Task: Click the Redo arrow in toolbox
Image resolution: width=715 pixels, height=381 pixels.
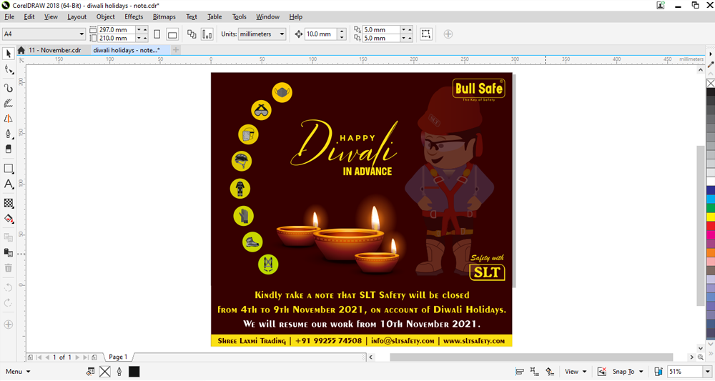Action: pyautogui.click(x=8, y=302)
